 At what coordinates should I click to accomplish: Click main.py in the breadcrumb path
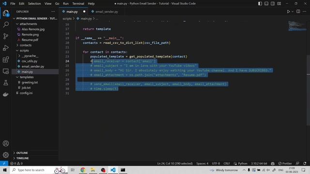(86, 18)
